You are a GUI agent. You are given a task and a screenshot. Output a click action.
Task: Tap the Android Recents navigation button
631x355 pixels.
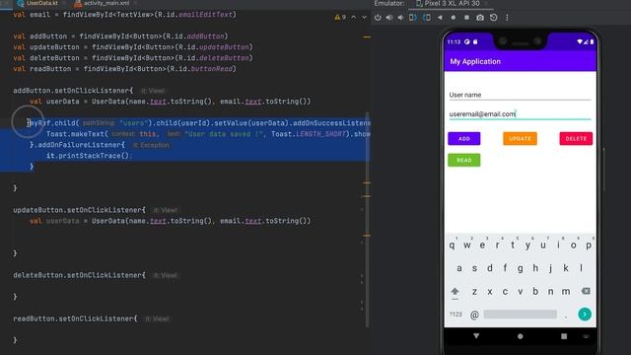pyautogui.click(x=564, y=336)
